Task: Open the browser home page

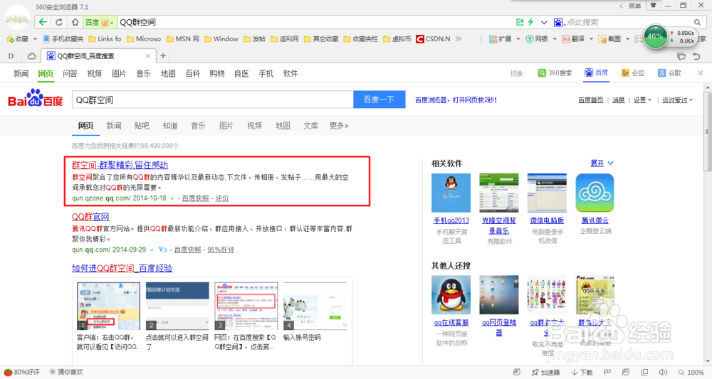Action: point(75,22)
